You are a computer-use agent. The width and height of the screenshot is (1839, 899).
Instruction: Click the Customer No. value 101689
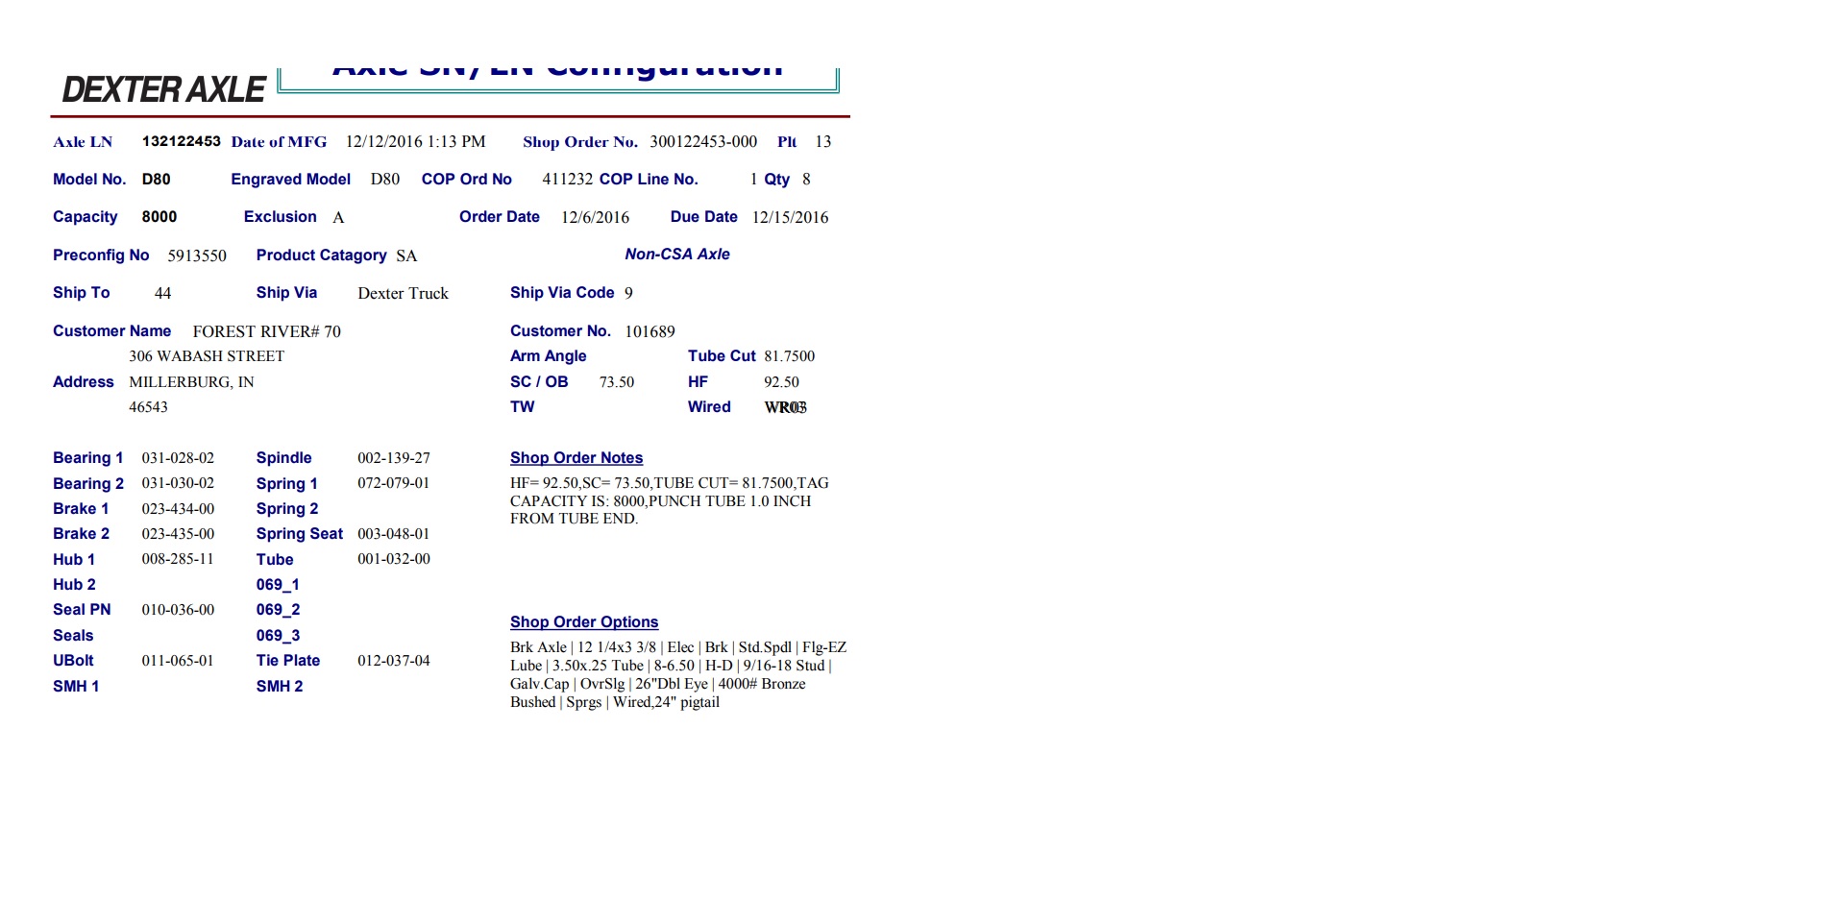[x=650, y=331]
